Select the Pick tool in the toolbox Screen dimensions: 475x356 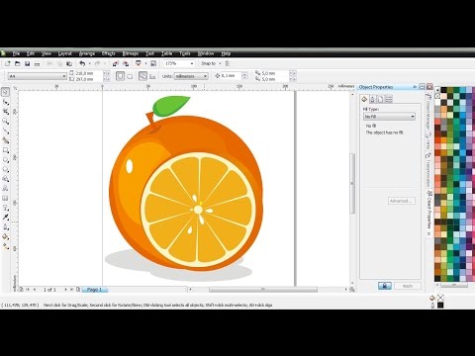click(x=5, y=92)
